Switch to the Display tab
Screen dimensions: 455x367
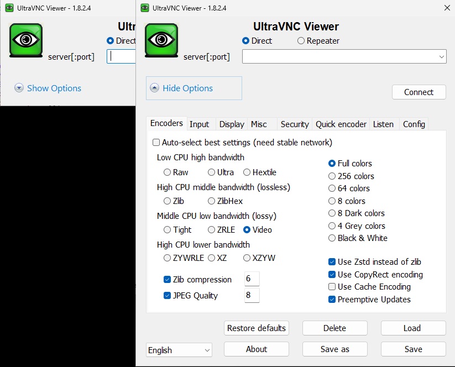tap(232, 124)
